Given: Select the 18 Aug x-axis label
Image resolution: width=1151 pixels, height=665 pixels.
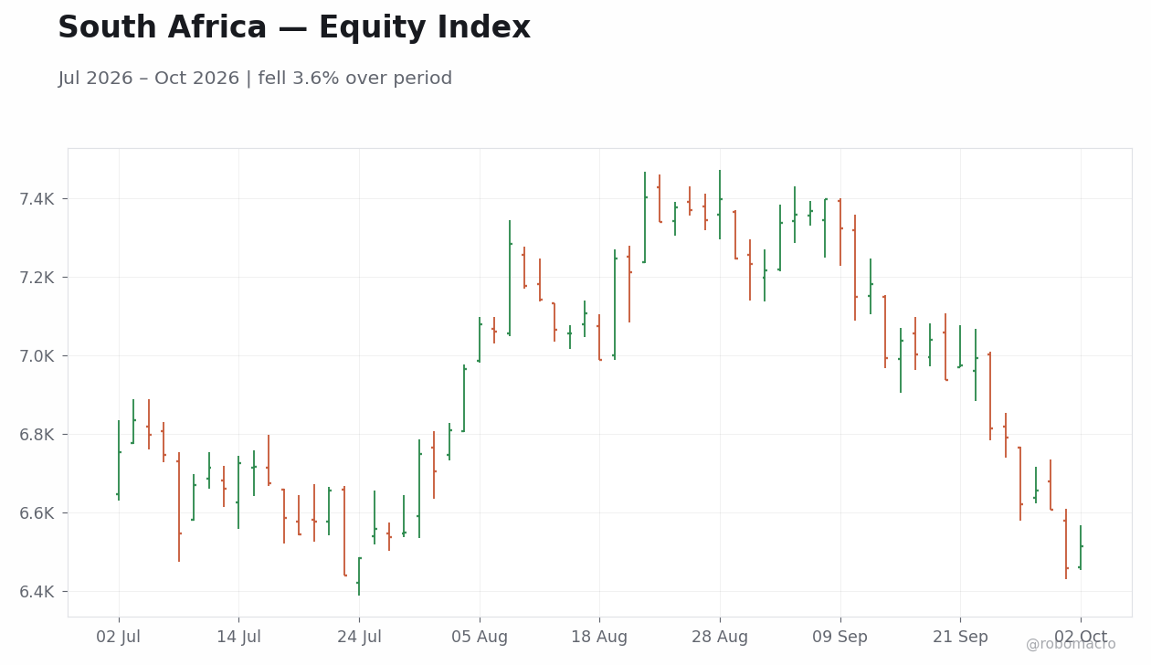Looking at the screenshot, I should [x=599, y=638].
